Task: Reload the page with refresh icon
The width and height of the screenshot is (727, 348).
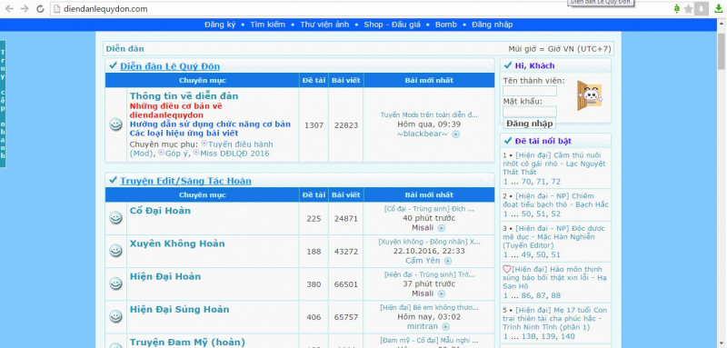Action: coord(40,9)
